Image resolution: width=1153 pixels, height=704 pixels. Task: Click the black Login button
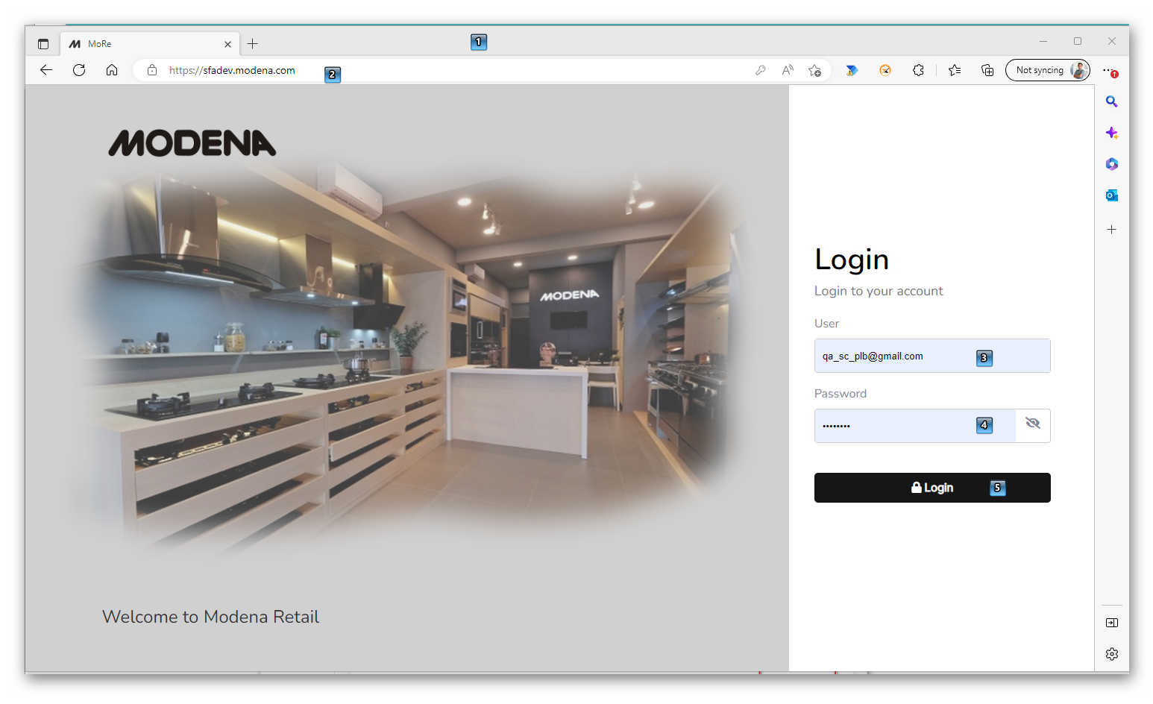pos(931,488)
